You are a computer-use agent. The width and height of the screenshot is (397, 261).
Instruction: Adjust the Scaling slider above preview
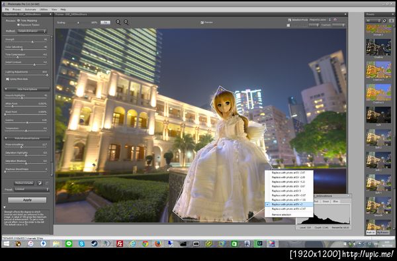pos(78,23)
